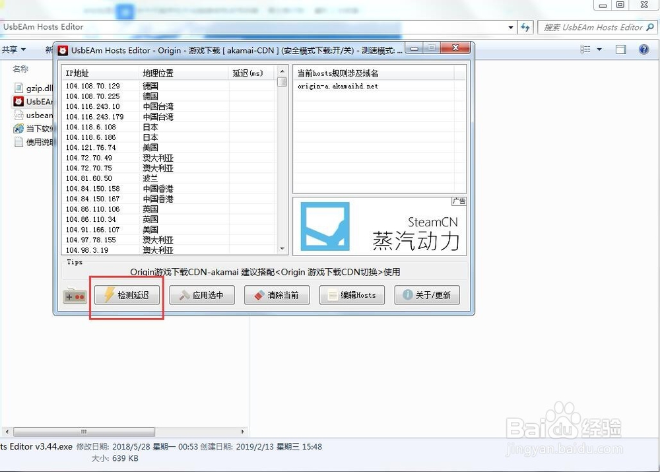
Task: Click the UsbEAm cat icon in title bar
Action: tap(63, 51)
